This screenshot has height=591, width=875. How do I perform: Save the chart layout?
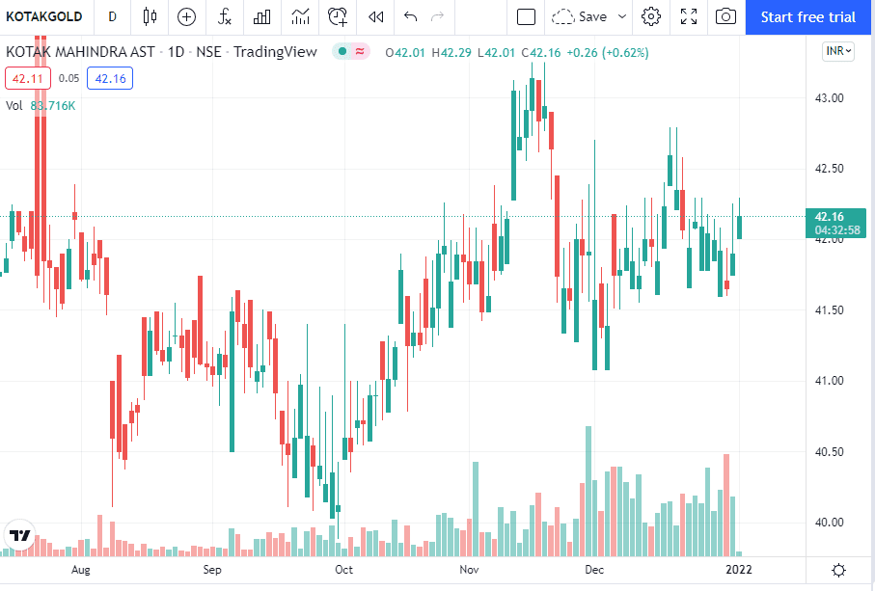[579, 16]
